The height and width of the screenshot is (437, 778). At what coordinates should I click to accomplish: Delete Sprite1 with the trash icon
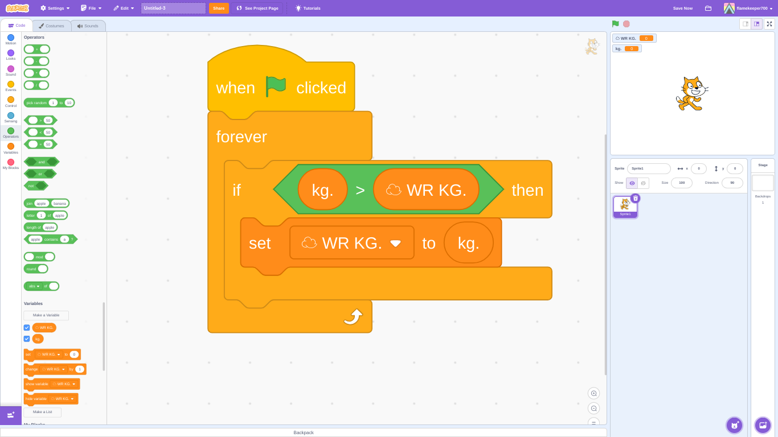pyautogui.click(x=636, y=198)
